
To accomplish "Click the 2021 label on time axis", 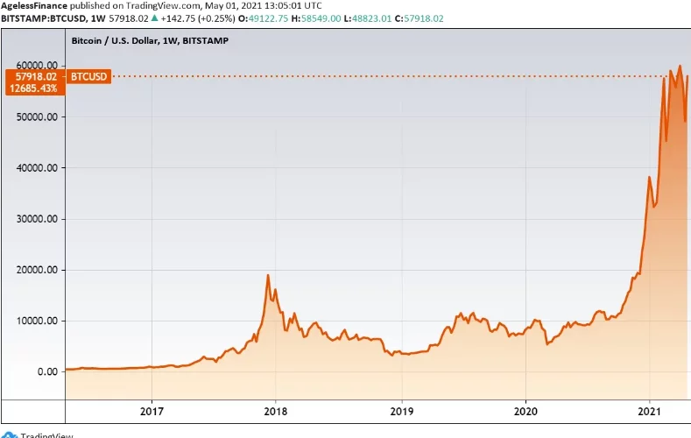I will click(649, 410).
